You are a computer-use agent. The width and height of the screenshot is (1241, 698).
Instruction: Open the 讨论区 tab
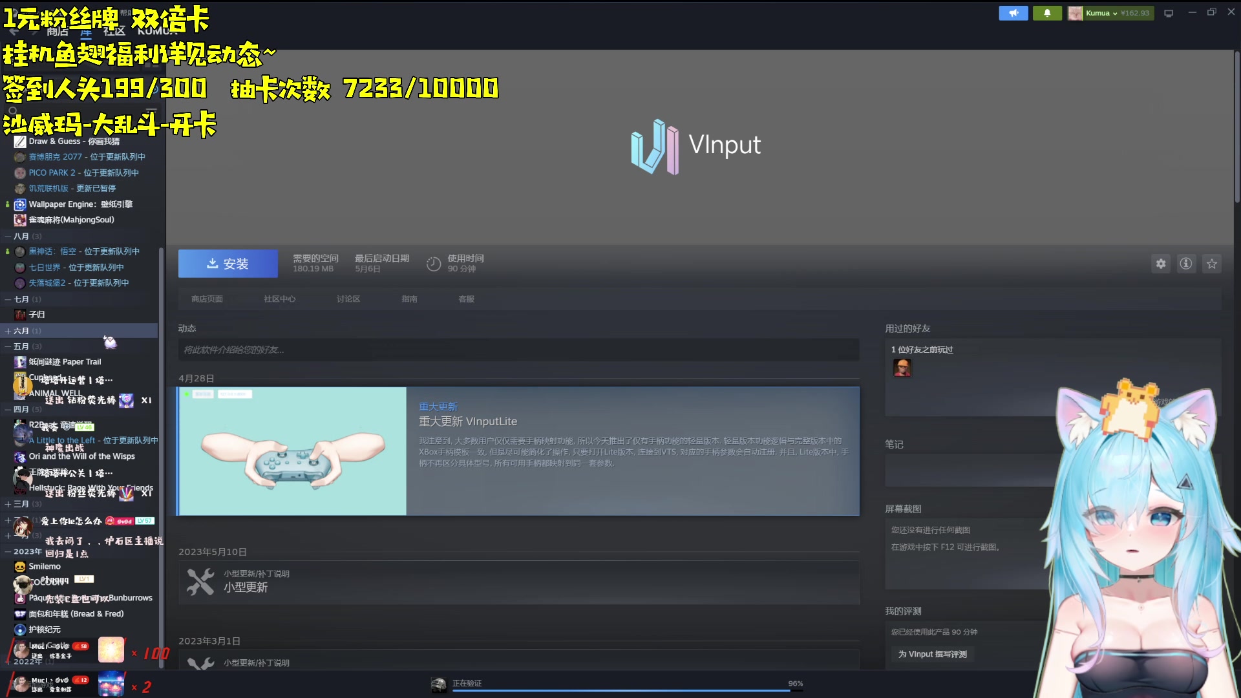tap(348, 299)
